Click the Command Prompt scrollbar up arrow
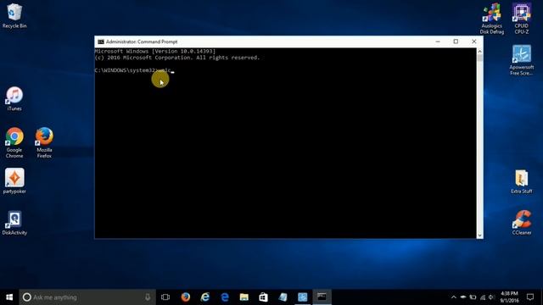This screenshot has width=543, height=305. pyautogui.click(x=479, y=51)
